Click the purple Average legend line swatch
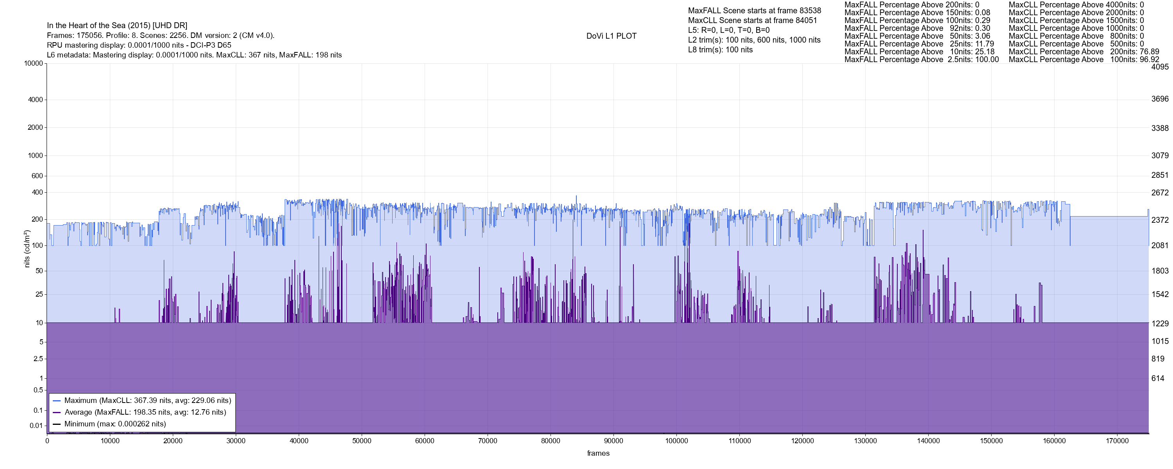 tap(57, 413)
